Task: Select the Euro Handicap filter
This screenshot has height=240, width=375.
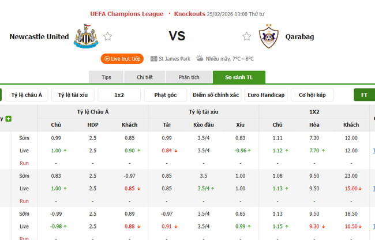Action: pyautogui.click(x=266, y=95)
